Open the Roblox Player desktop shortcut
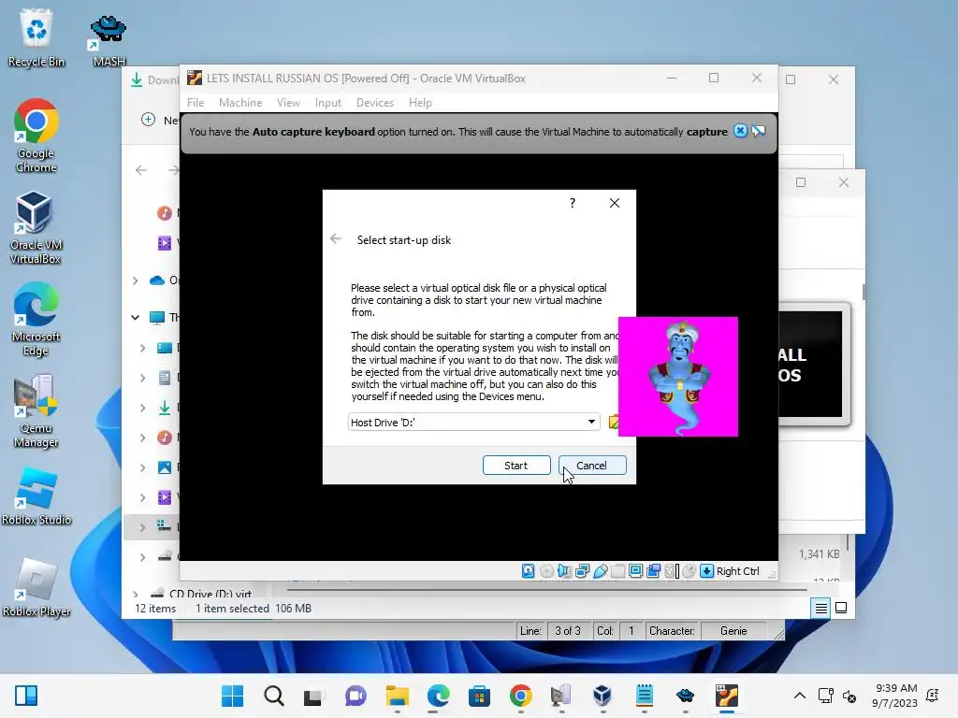The height and width of the screenshot is (718, 958). coord(36,588)
